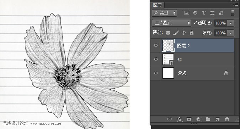Hide the background layer eye

[156, 73]
